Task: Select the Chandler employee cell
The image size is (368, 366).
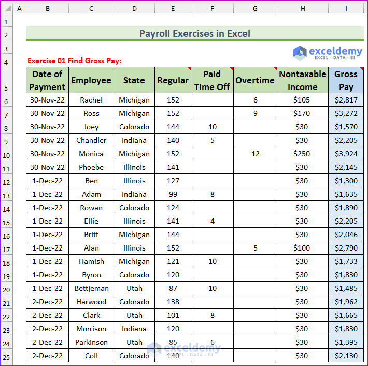Action: (91, 140)
